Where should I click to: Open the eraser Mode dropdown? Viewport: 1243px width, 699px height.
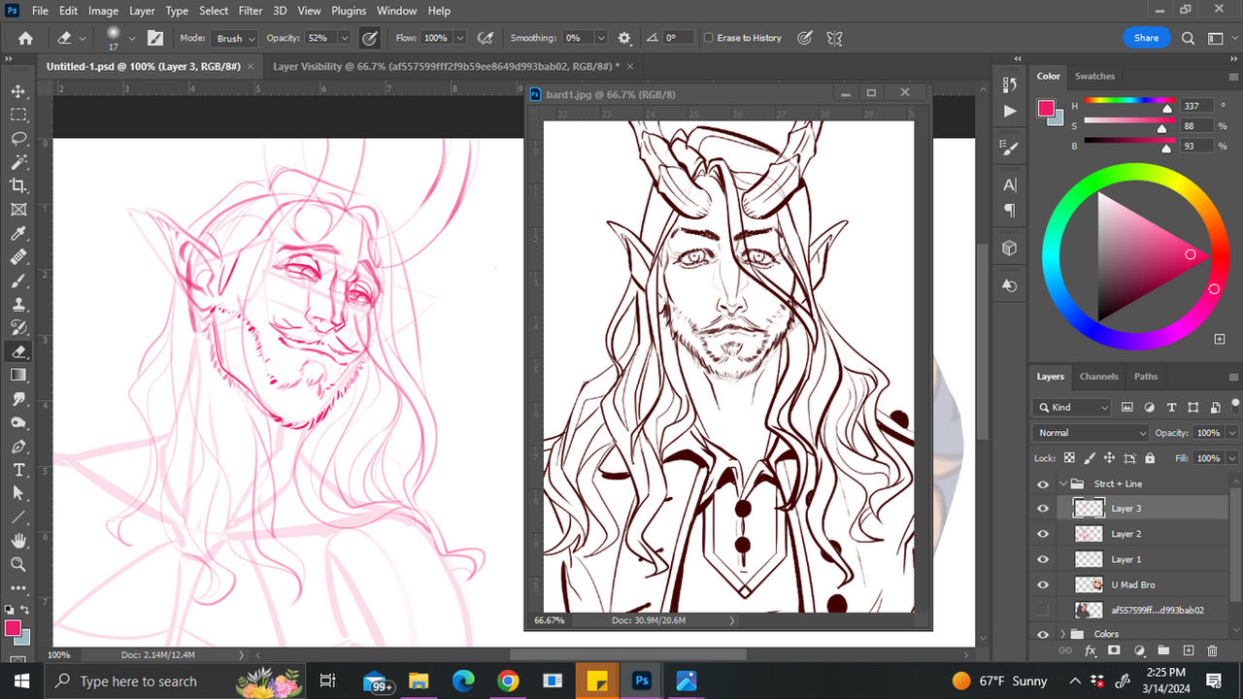click(x=236, y=38)
